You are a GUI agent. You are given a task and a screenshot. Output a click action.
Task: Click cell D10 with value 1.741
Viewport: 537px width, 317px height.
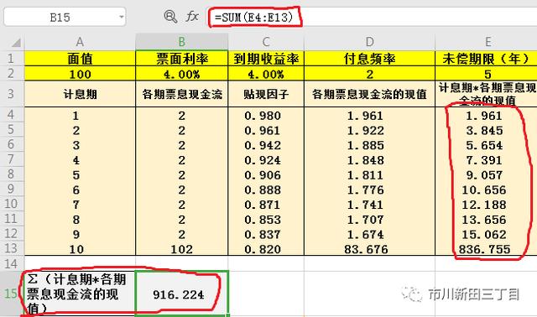pyautogui.click(x=369, y=205)
